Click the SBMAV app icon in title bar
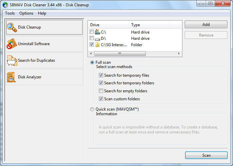The image size is (233, 166). click(5, 5)
